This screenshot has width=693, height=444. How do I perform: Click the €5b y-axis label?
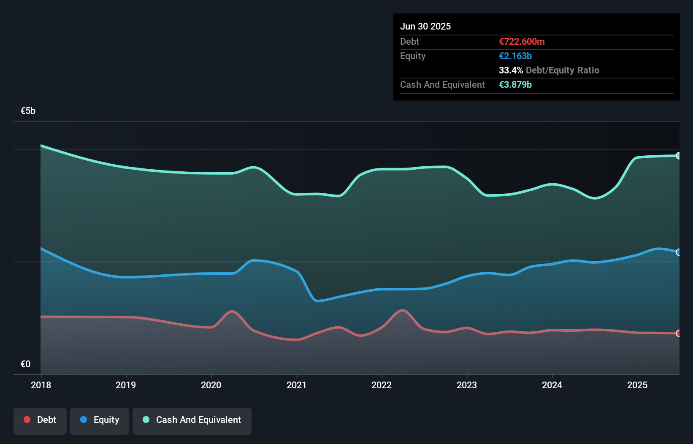pos(28,111)
